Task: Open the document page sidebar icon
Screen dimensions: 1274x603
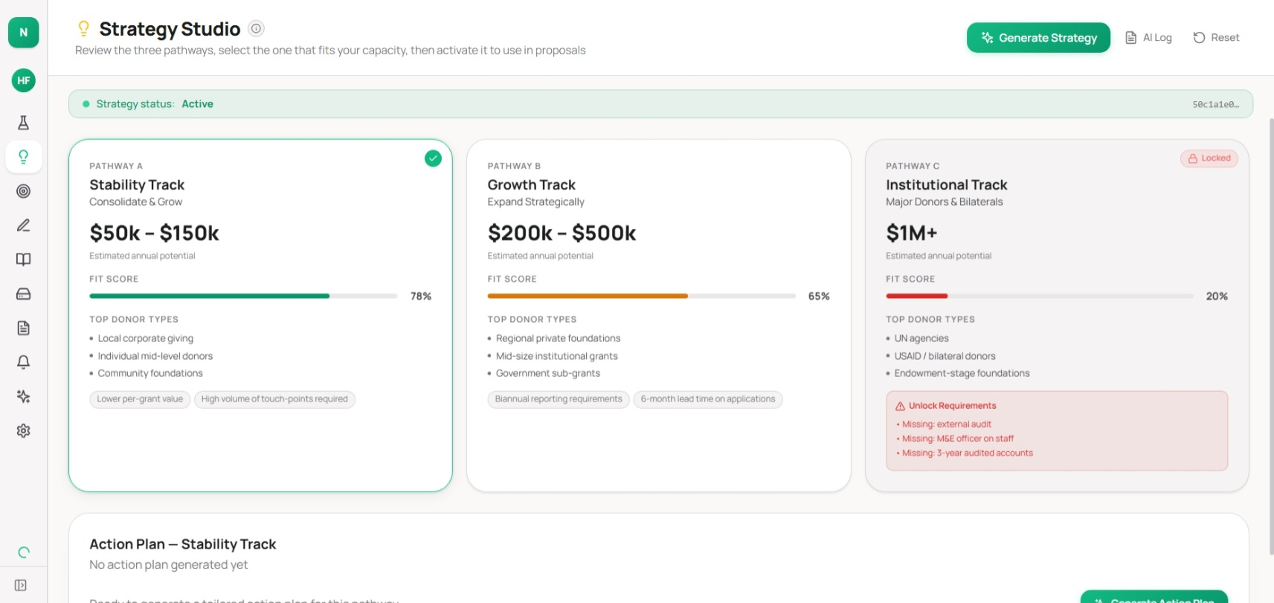Action: [23, 328]
